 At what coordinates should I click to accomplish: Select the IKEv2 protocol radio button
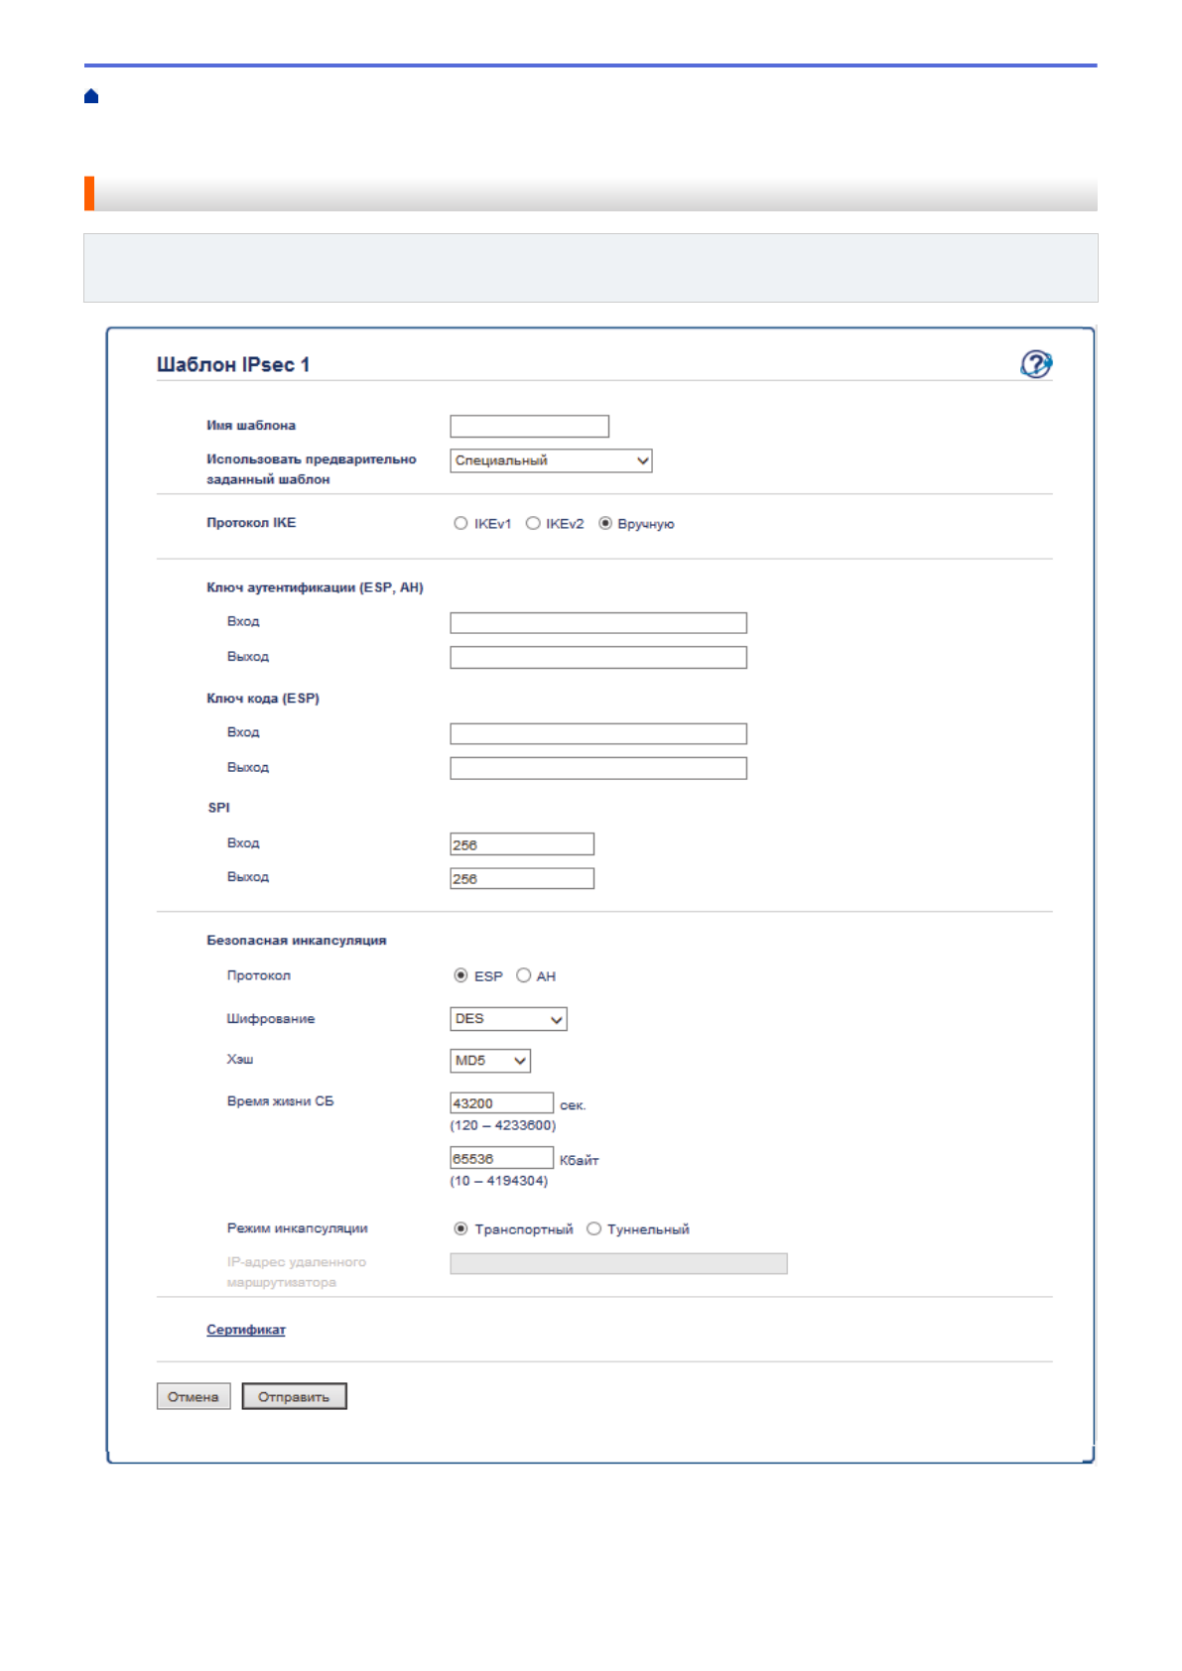click(x=533, y=524)
